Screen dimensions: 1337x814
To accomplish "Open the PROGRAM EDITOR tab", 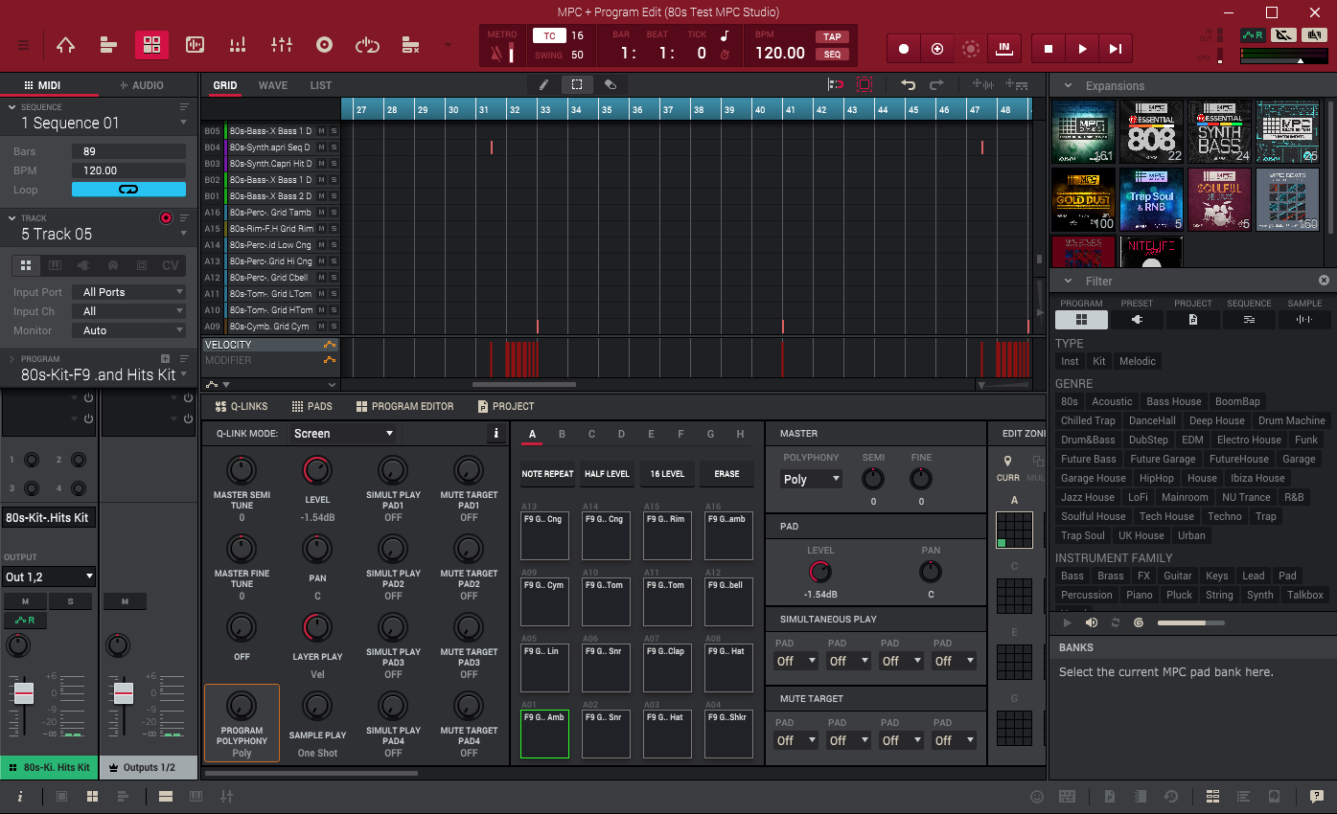I will coord(404,406).
